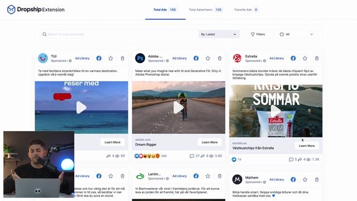Open the Favorite Ads tab

pyautogui.click(x=246, y=9)
